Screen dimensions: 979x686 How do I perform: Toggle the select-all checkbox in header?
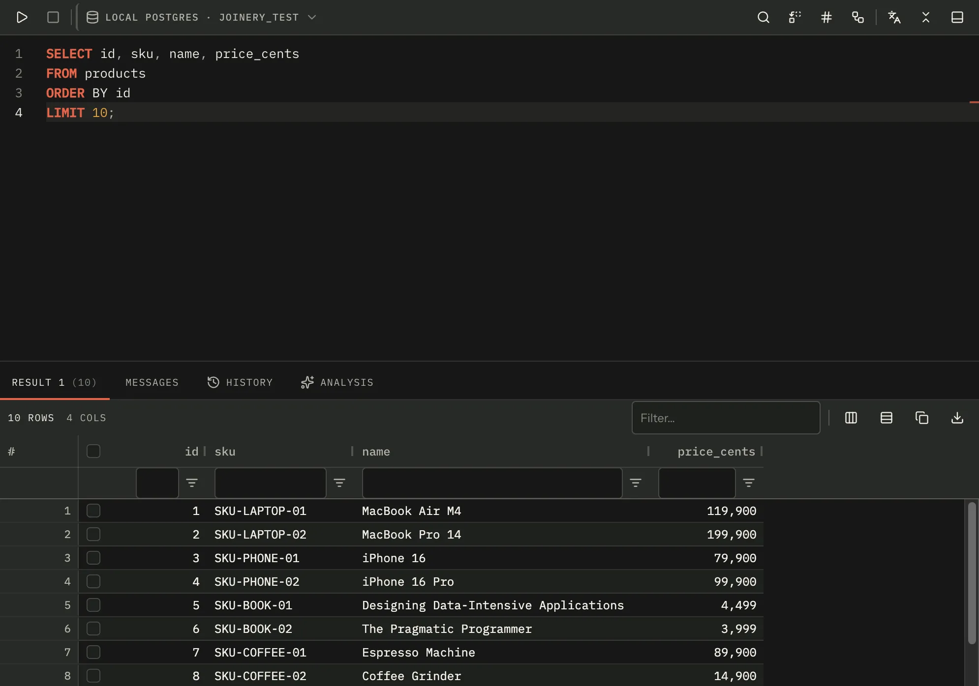93,451
